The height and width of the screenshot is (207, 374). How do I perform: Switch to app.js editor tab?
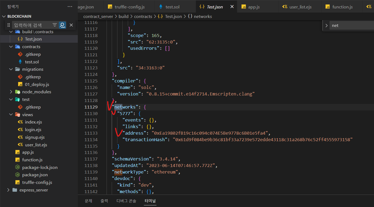[x=254, y=7]
